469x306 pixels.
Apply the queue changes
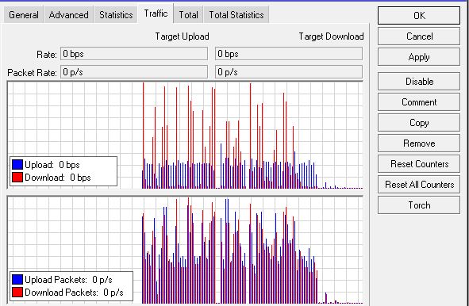(x=419, y=57)
